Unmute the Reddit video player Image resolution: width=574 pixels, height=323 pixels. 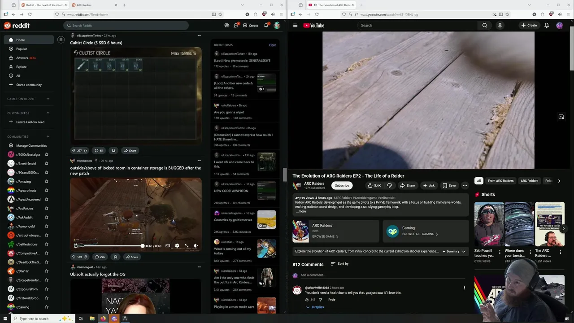[196, 246]
